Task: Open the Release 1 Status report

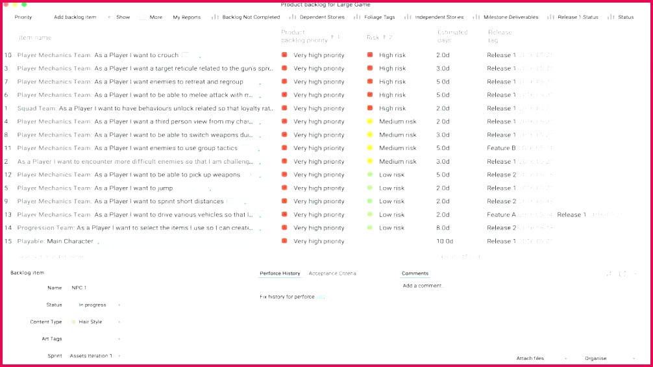Action: [578, 17]
